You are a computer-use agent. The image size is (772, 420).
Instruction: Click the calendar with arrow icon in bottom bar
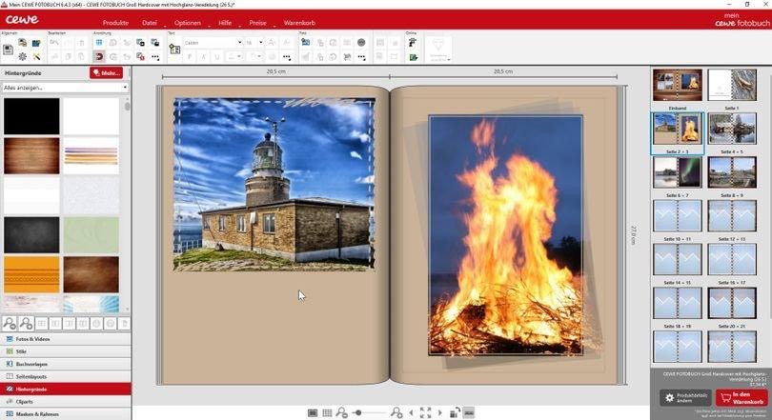(x=456, y=412)
